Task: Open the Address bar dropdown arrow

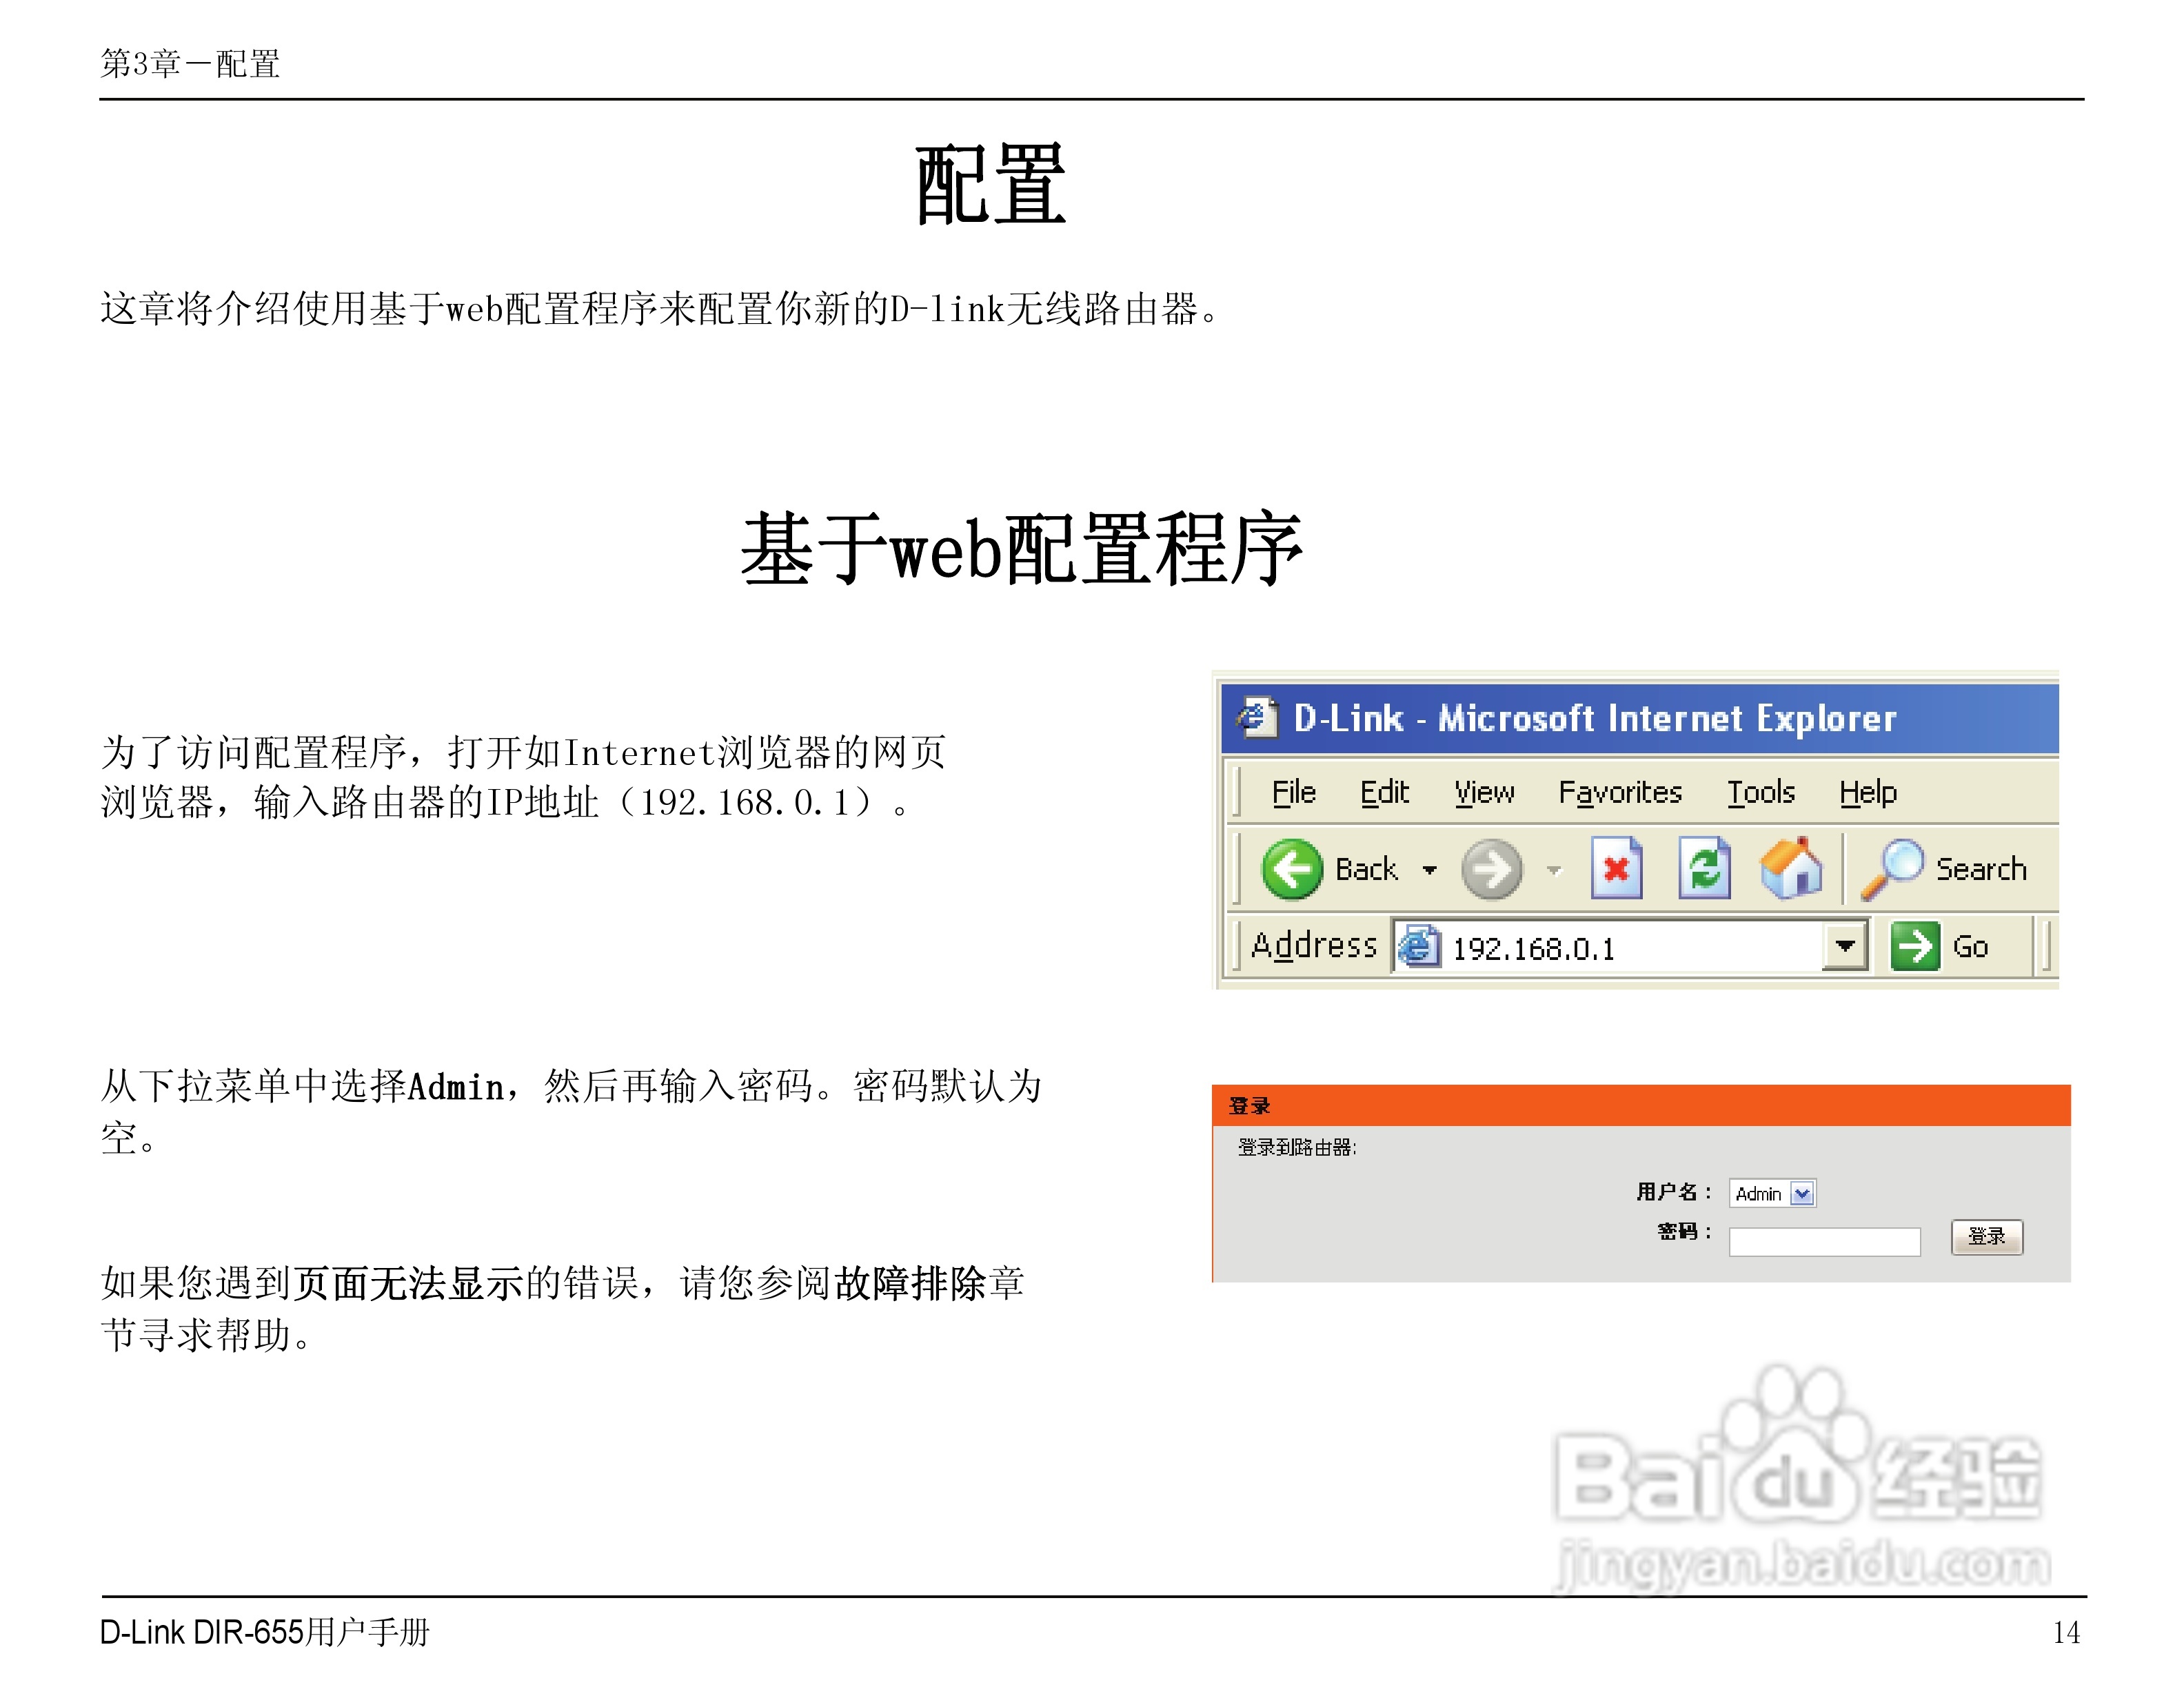Action: [x=1845, y=945]
